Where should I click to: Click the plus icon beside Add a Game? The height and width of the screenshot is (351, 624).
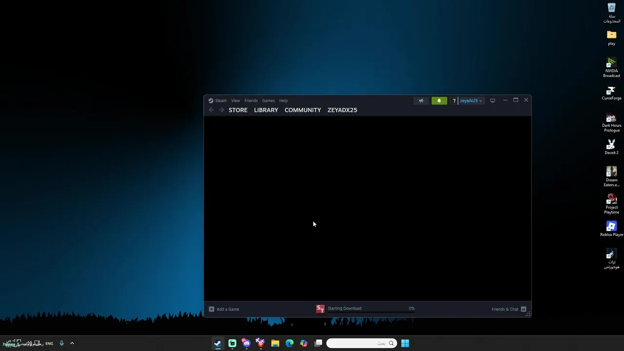pos(212,309)
